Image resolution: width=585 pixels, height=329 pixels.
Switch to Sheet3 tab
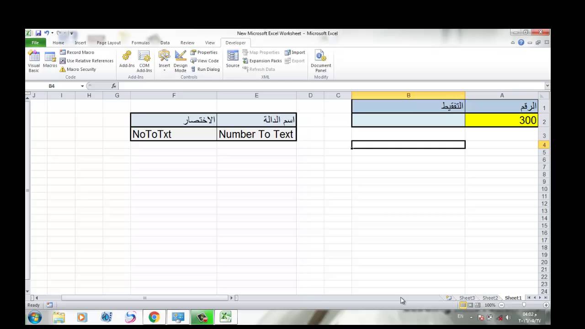coord(467,298)
